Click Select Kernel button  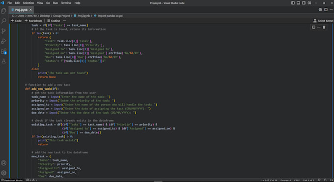click(323, 21)
